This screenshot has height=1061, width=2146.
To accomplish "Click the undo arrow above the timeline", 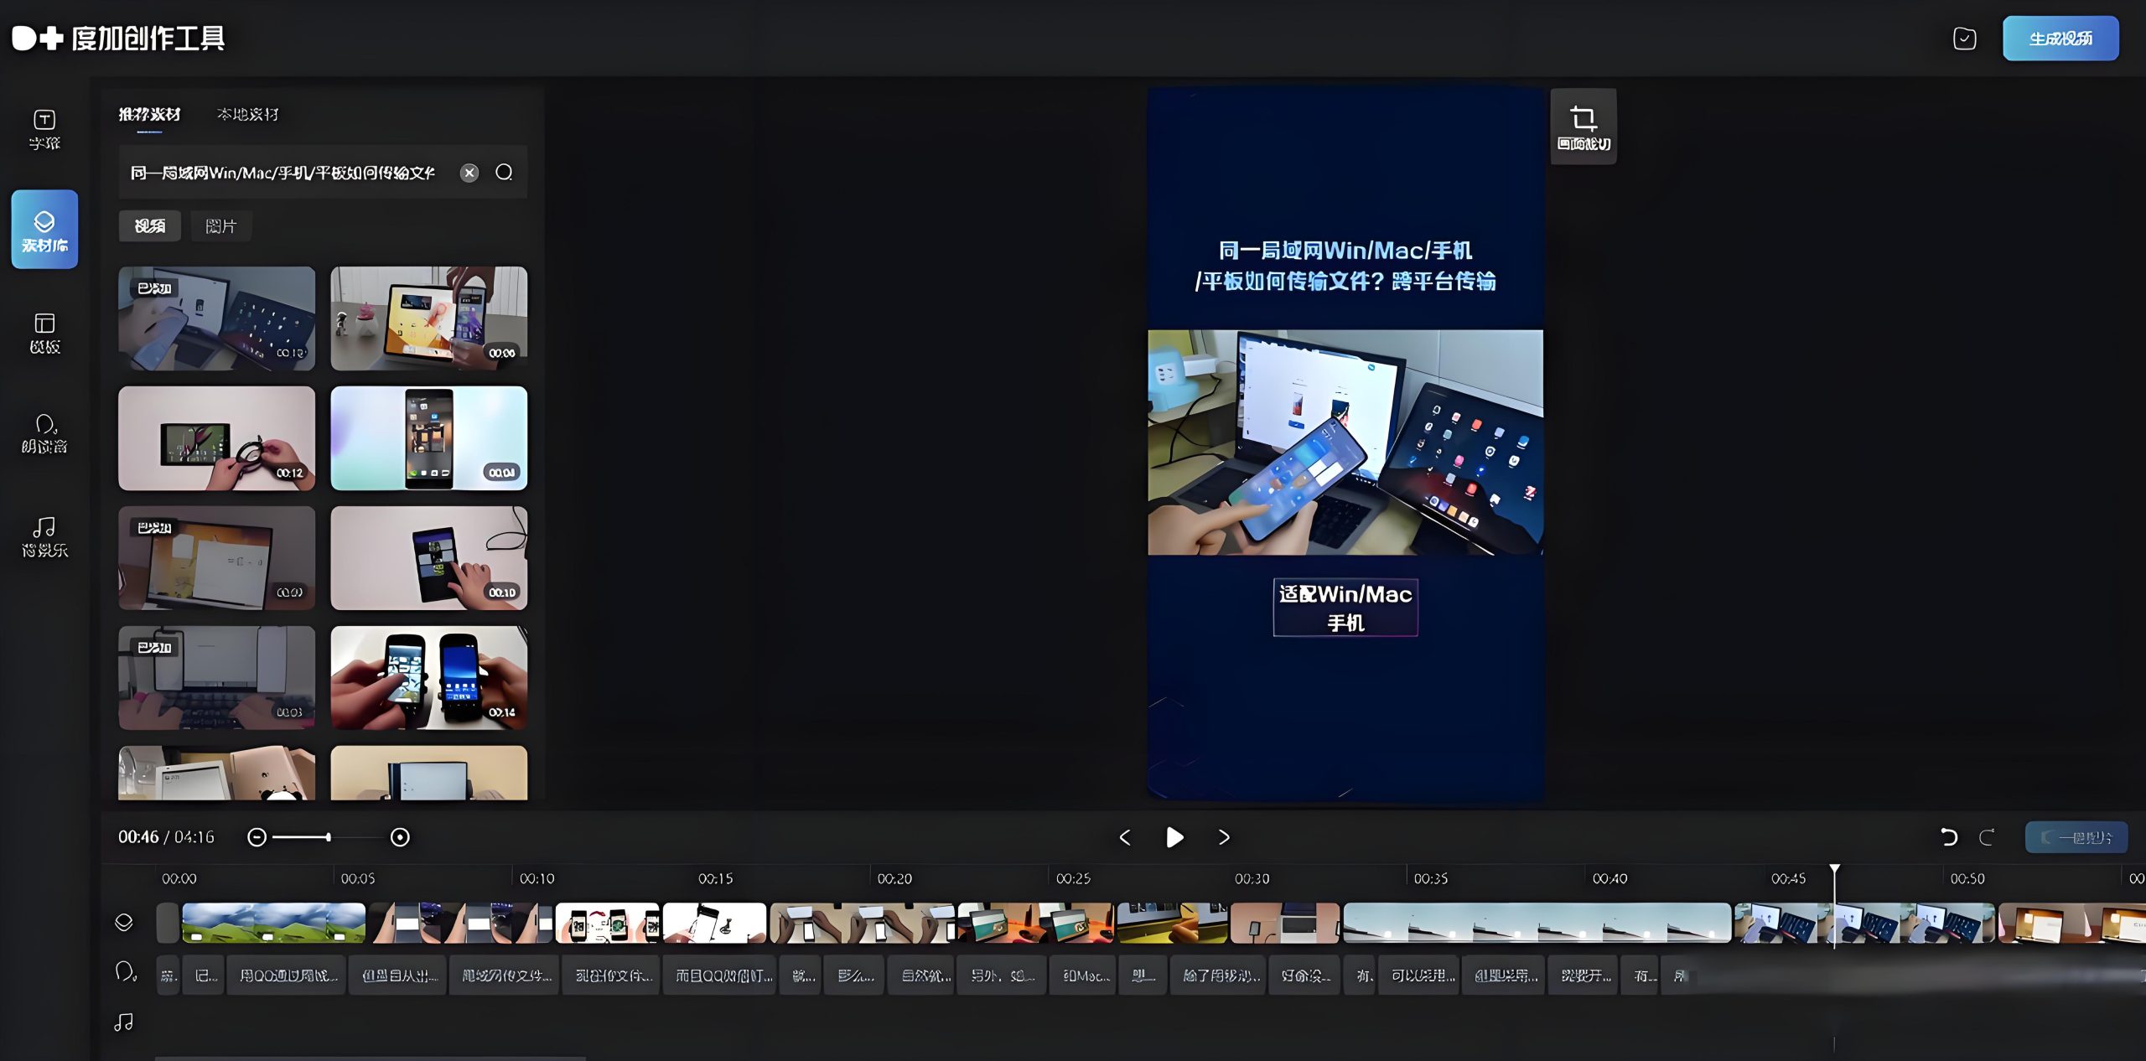I will click(1948, 836).
